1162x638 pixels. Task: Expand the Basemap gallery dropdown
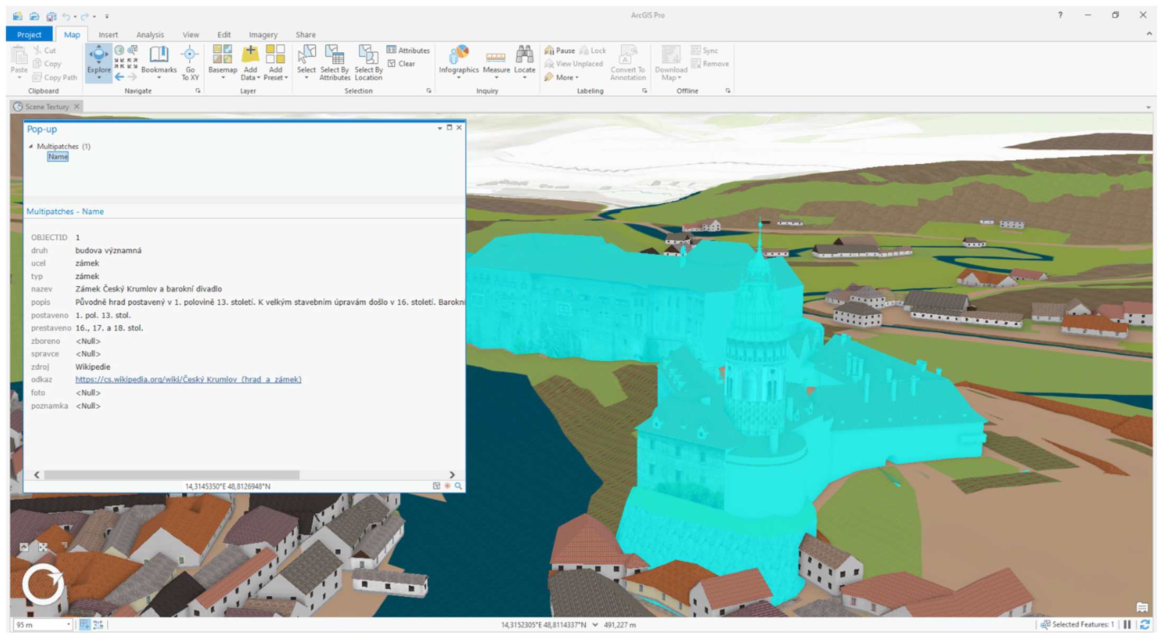[222, 78]
